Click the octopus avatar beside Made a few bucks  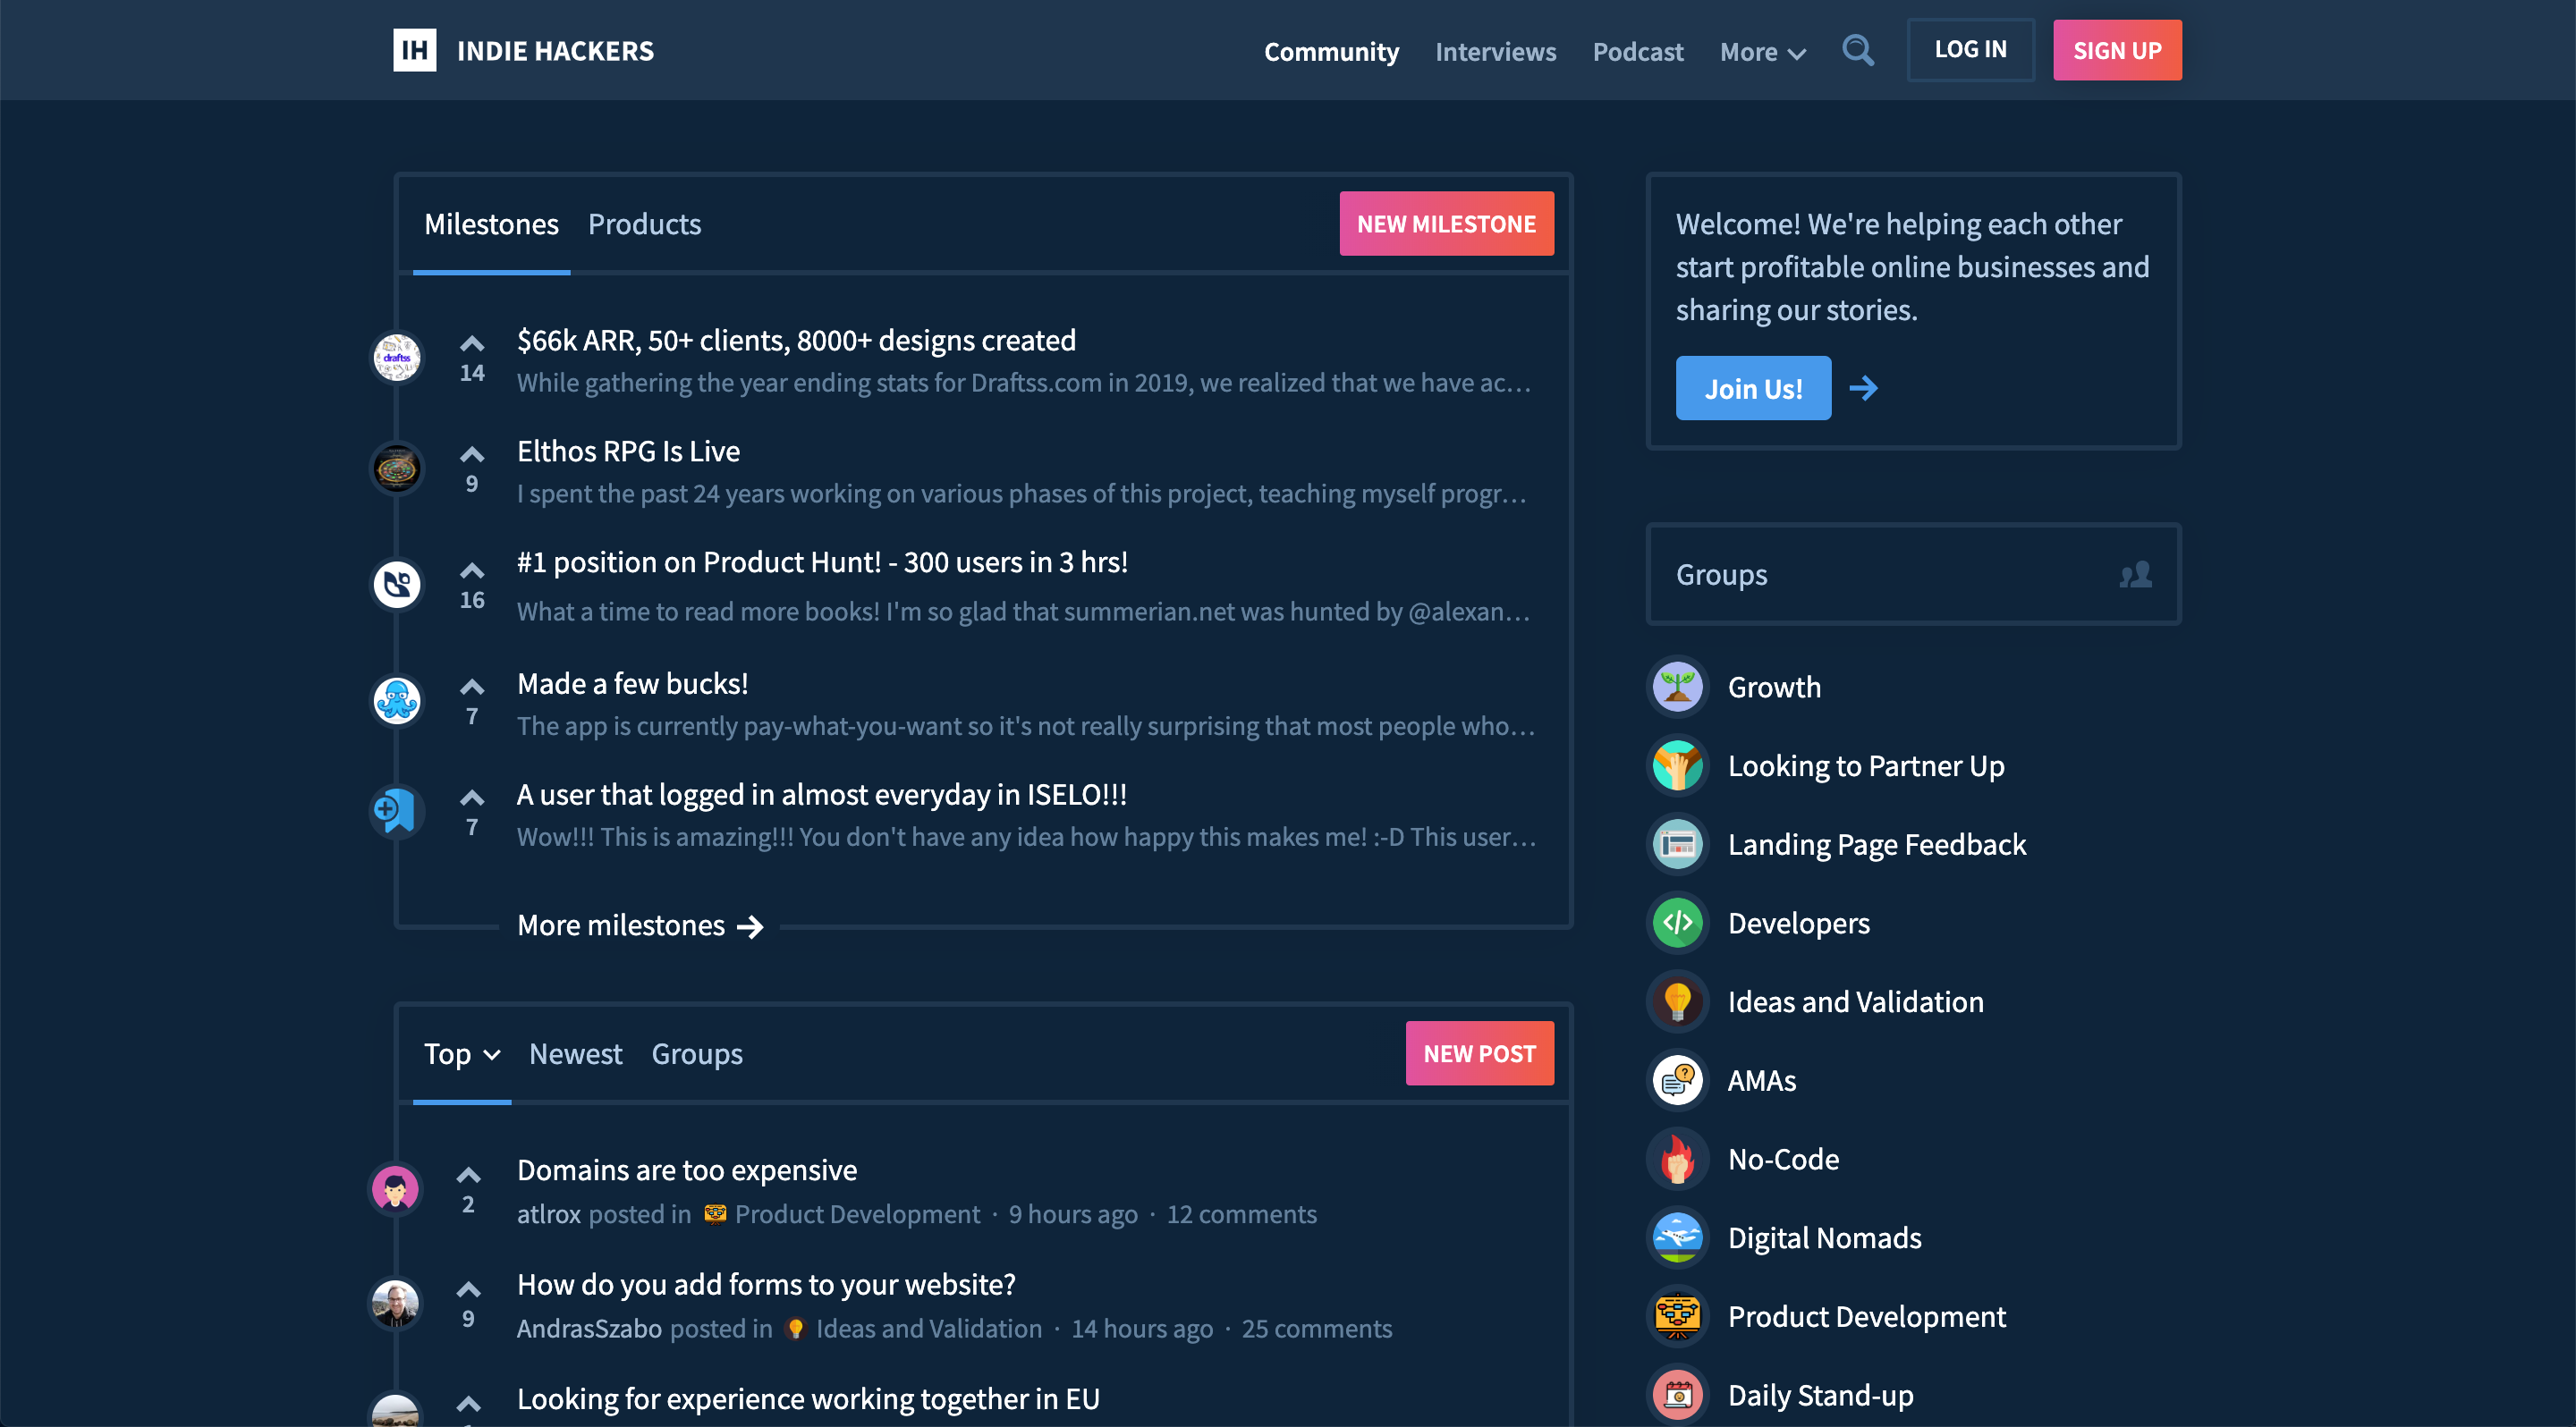pyautogui.click(x=397, y=700)
